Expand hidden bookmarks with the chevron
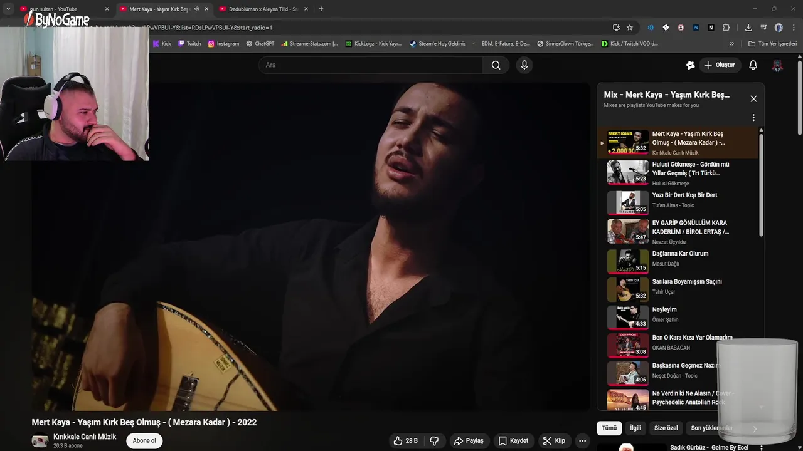Viewport: 803px width, 451px height. [x=731, y=44]
